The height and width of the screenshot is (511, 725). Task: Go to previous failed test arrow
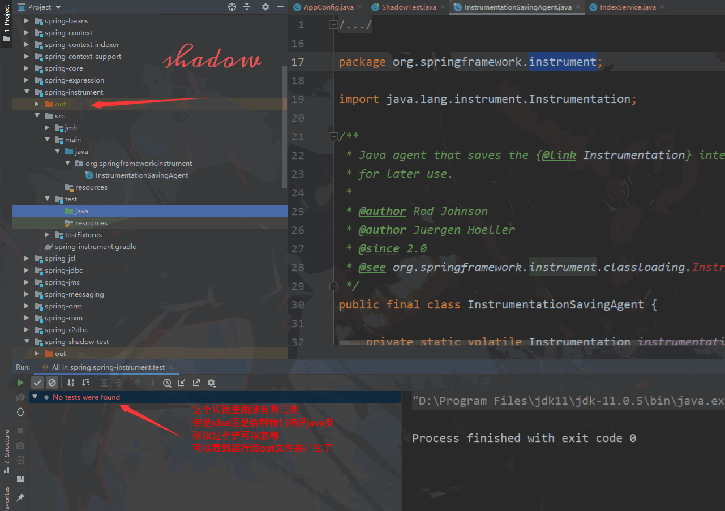(138, 383)
